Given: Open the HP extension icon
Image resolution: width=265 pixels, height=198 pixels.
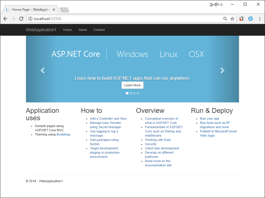Looking at the screenshot, I should click(x=251, y=19).
